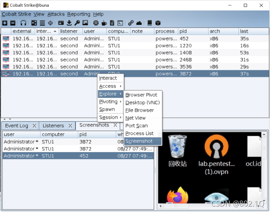Image resolution: width=270 pixels, height=212 pixels.
Task: Switch to the Event Log tab
Action: tap(16, 126)
